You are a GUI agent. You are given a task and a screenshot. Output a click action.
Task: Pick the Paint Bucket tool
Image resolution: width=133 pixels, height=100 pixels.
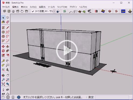click(3, 22)
